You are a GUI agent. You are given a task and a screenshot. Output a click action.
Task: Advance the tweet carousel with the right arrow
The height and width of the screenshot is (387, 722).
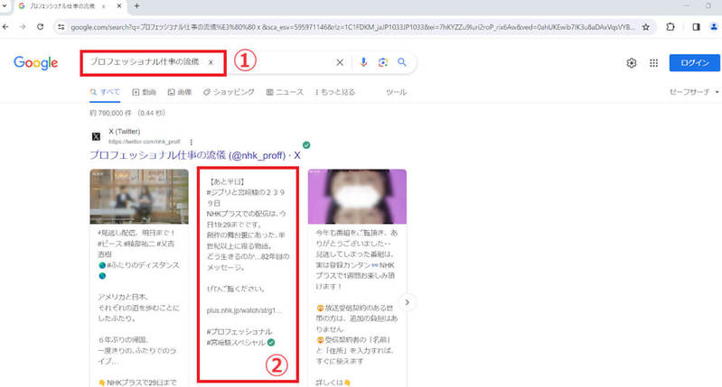point(407,302)
